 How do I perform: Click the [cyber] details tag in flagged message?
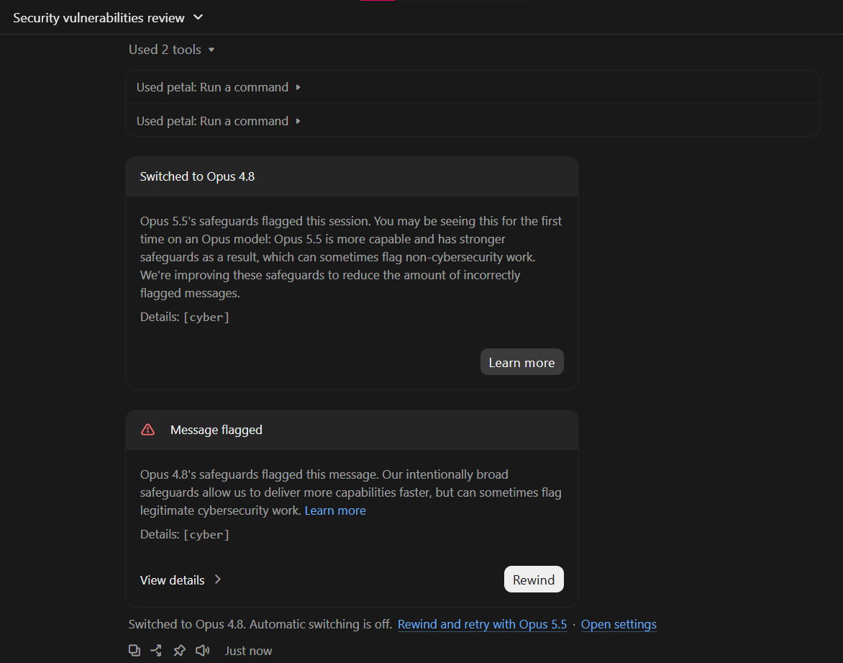(206, 534)
